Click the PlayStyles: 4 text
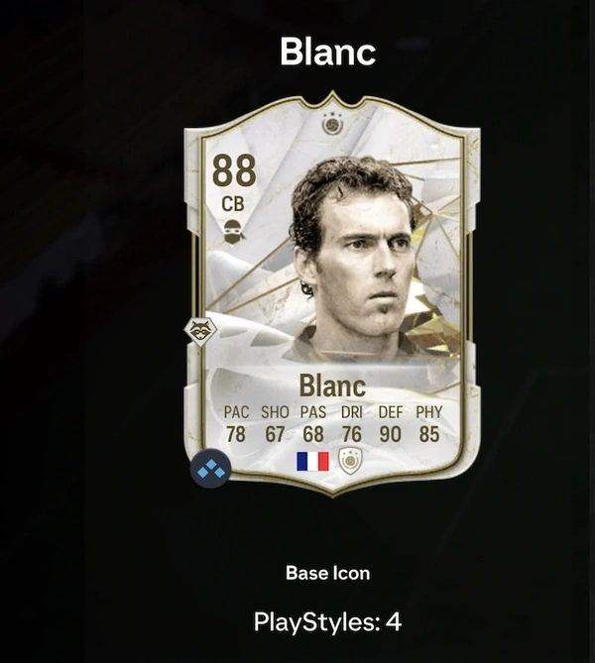The image size is (595, 663). coord(327,621)
